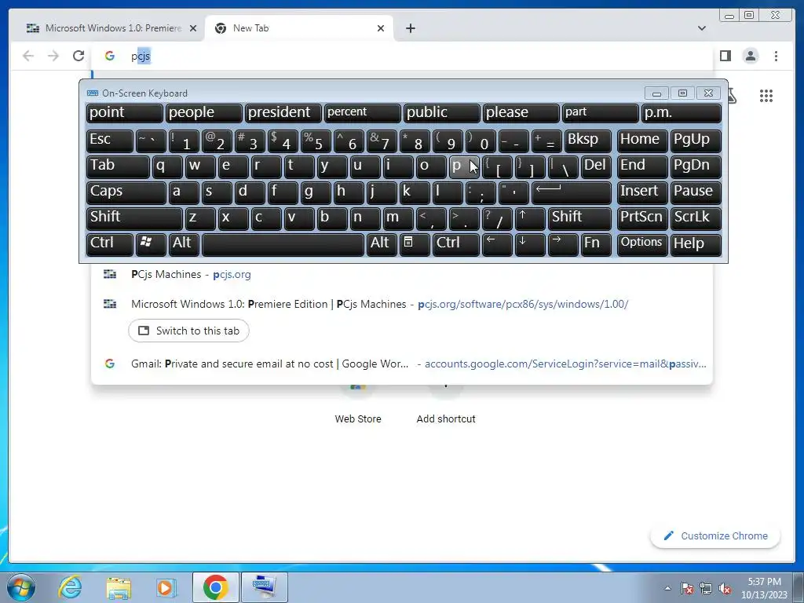
Task: Click Customize Chrome button
Action: point(716,535)
